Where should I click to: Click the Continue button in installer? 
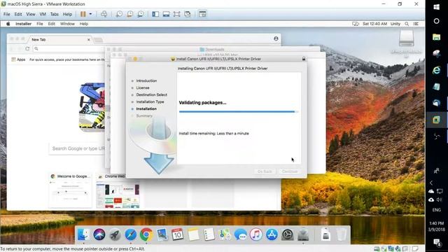click(x=290, y=171)
